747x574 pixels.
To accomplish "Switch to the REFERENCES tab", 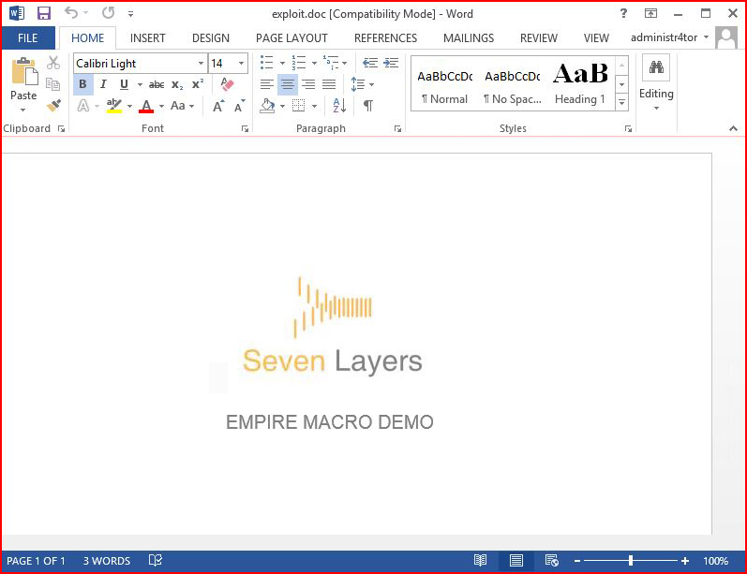I will (385, 38).
